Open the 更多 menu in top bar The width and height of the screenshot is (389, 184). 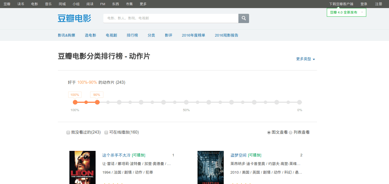coord(143,4)
